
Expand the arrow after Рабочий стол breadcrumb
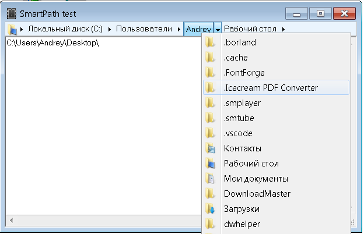point(283,29)
